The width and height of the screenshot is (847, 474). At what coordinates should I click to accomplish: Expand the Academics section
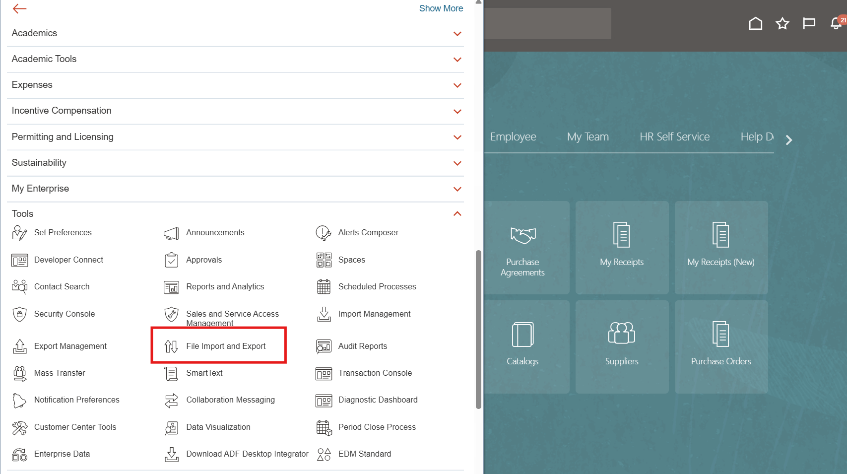457,34
